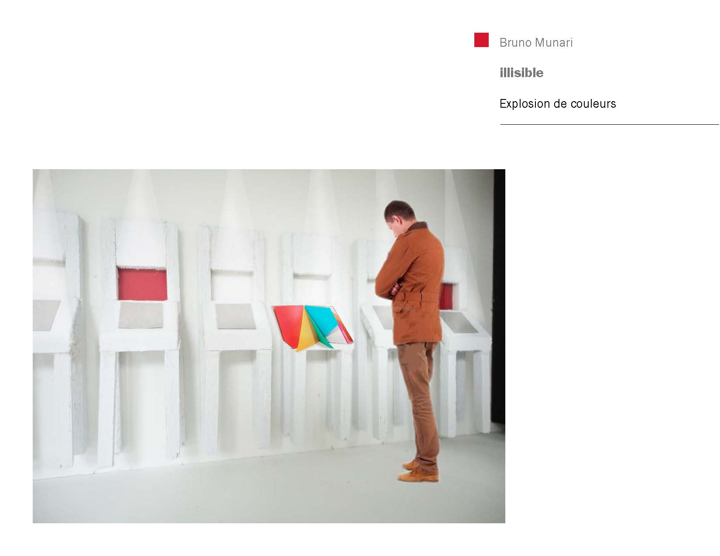Click the red square beside Bruno Munari
The width and height of the screenshot is (720, 556).
(481, 40)
